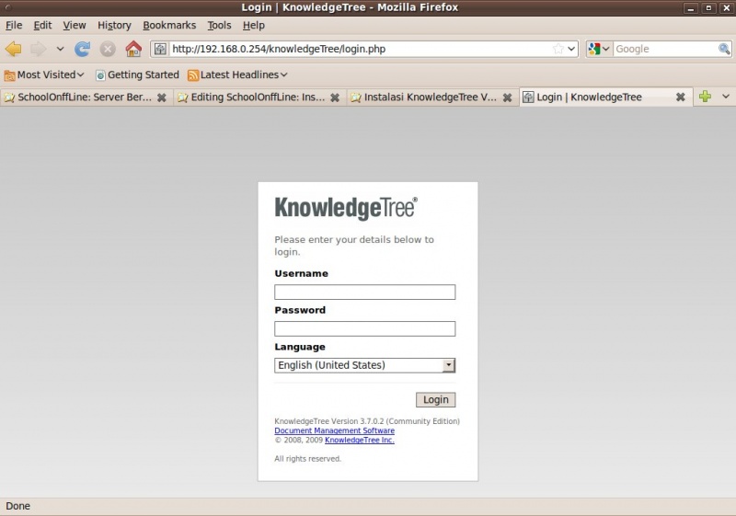Click the Stop loading icon
This screenshot has width=736, height=516.
click(x=108, y=49)
